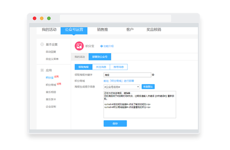
Task: Open the 我的活动 top navigation tab
Action: (x=49, y=30)
